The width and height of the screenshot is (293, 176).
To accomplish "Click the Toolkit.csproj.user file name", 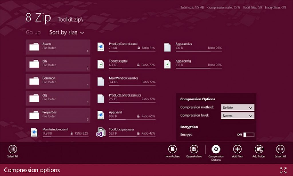I will [121, 129].
